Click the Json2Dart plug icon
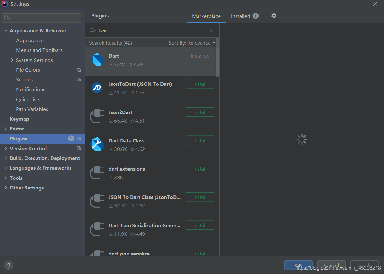 [97, 116]
